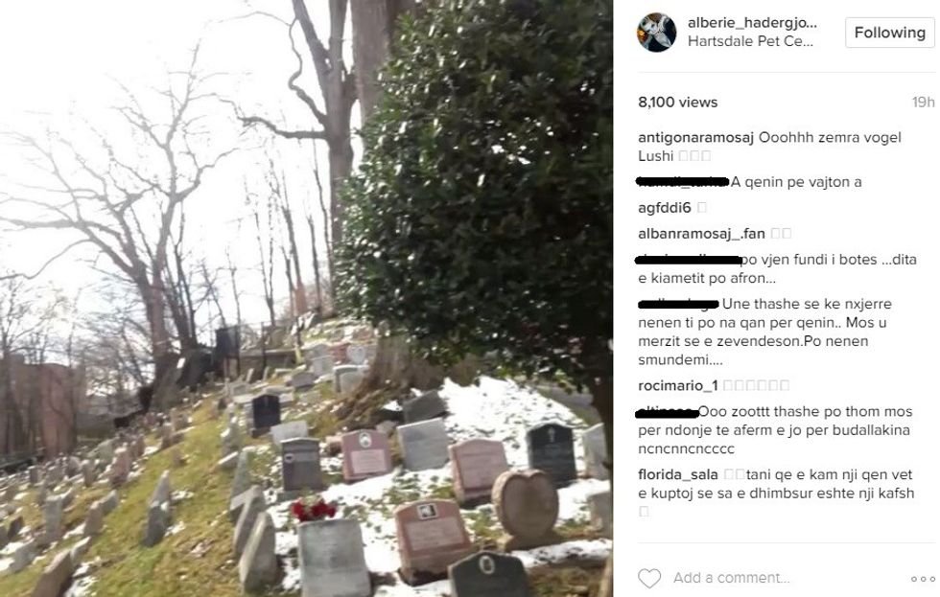Viewport: 940px width, 597px height.
Task: Click the 8,100 views count
Action: (677, 103)
